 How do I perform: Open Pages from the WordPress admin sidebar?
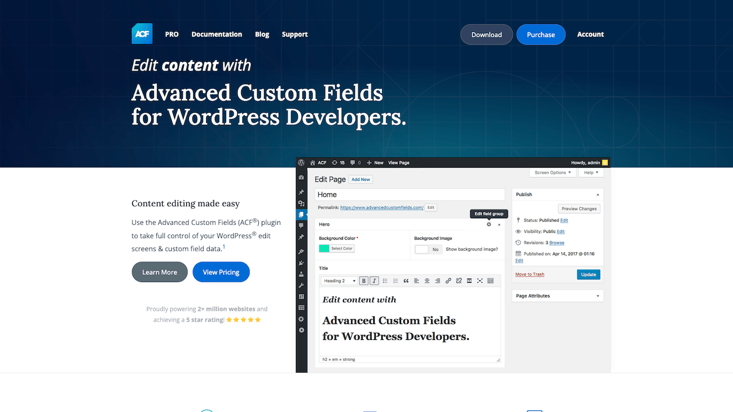click(x=301, y=215)
